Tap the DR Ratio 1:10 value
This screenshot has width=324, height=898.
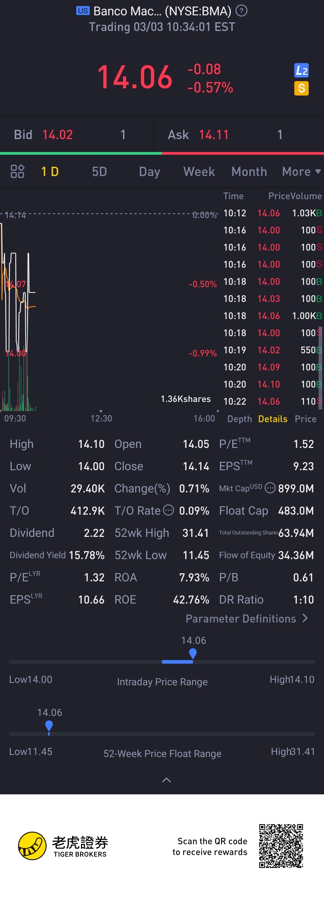304,599
